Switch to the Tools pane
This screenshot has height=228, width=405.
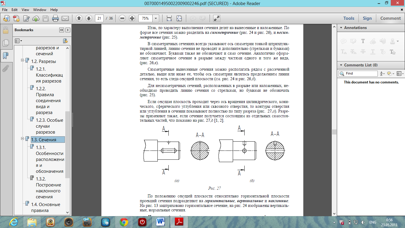[x=349, y=18]
